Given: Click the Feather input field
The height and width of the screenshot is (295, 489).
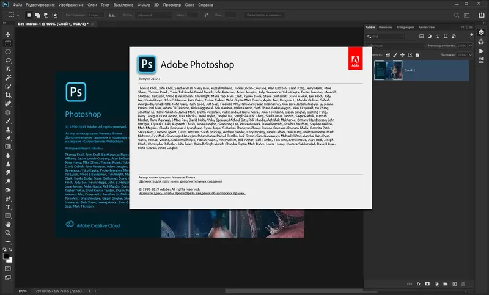Looking at the screenshot, I should click(95, 15).
